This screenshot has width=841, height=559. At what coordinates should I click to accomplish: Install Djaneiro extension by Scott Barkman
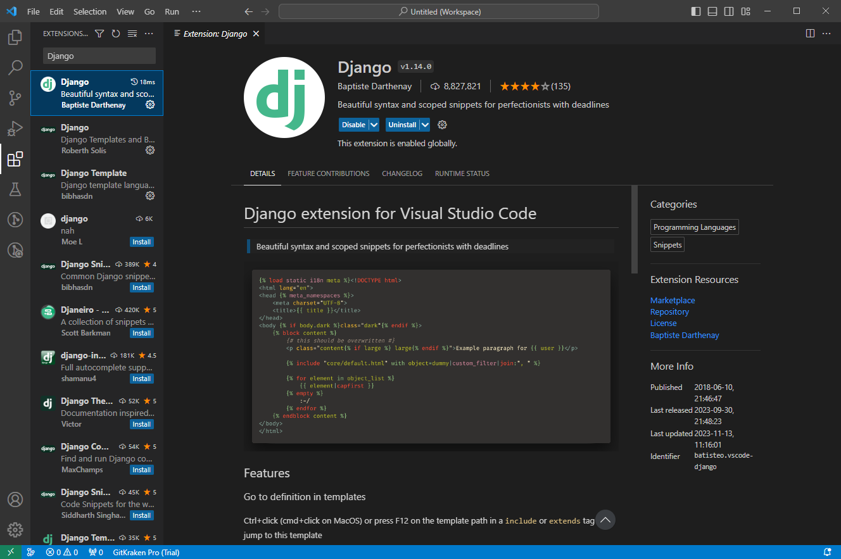[142, 333]
